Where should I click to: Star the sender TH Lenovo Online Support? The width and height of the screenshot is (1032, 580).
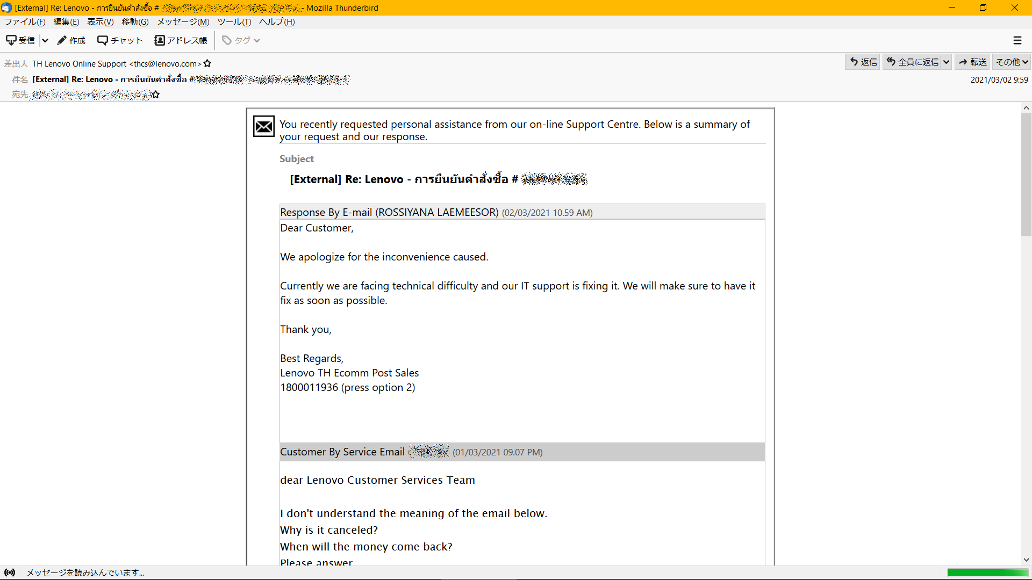click(207, 64)
